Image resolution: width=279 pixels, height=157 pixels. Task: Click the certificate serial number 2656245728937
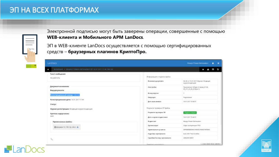click(188, 138)
